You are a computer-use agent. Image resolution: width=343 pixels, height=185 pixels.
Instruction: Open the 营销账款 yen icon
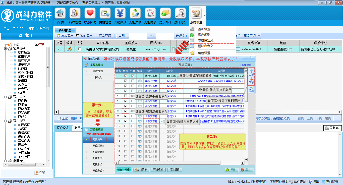(120, 13)
